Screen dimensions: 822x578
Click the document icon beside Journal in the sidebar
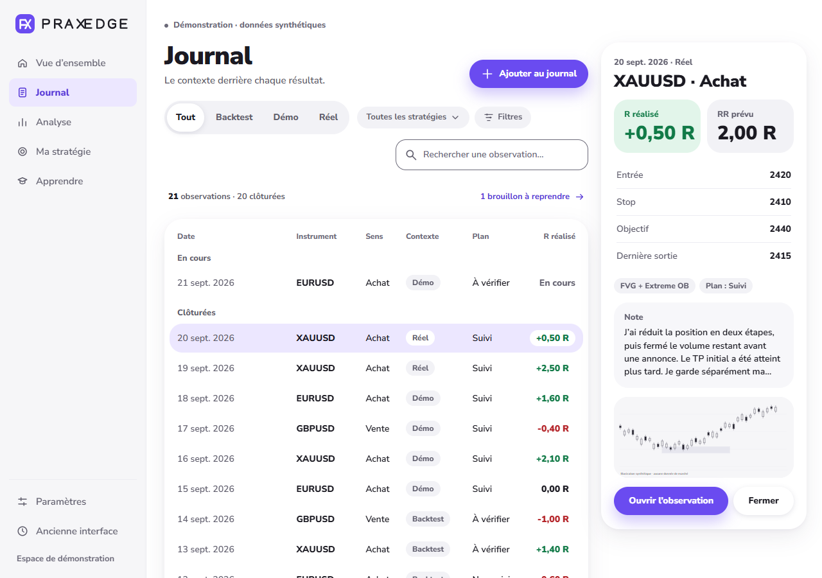tap(22, 92)
